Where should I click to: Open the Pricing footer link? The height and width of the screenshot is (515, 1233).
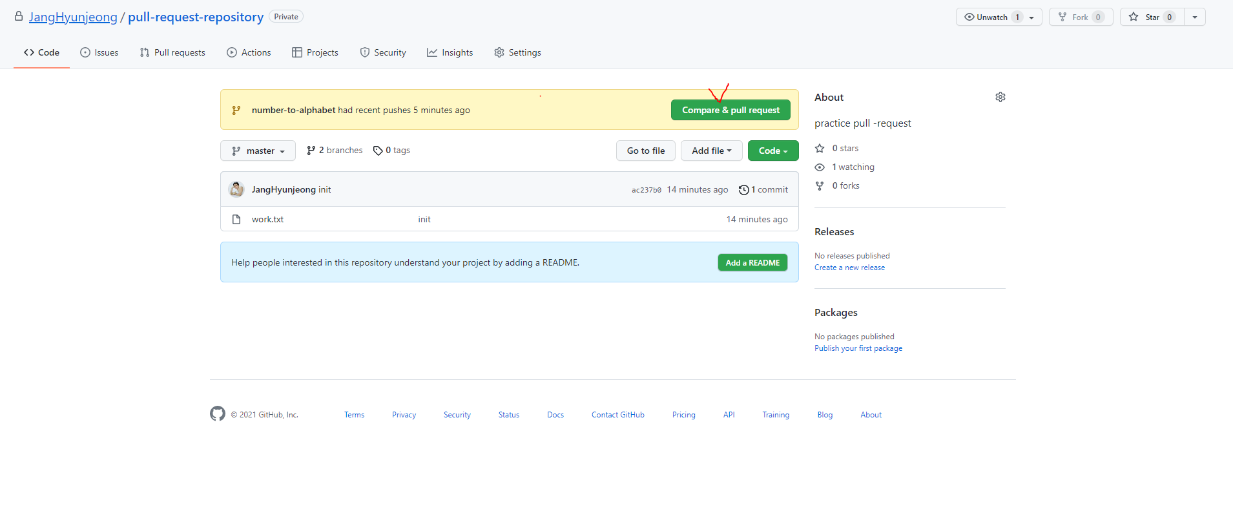click(683, 415)
